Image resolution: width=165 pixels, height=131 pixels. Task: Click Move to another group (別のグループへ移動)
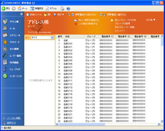(125, 27)
